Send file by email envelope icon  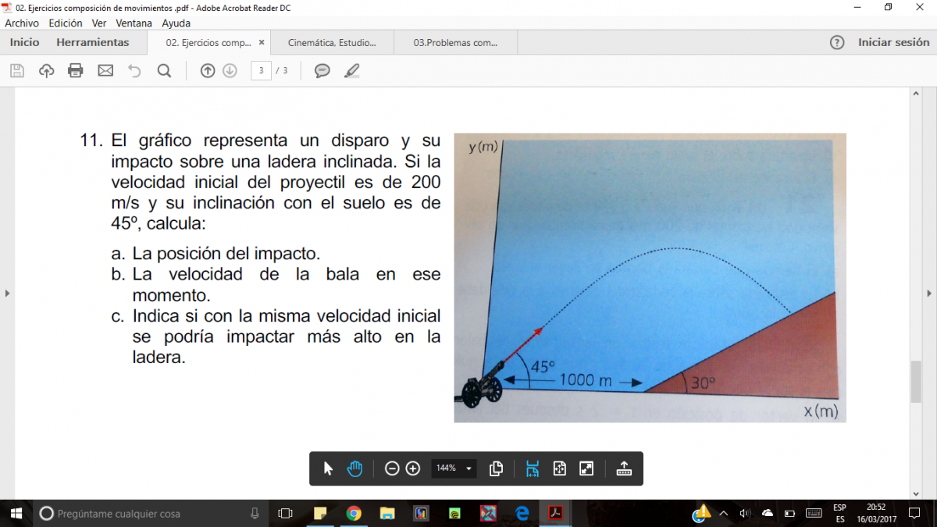105,71
